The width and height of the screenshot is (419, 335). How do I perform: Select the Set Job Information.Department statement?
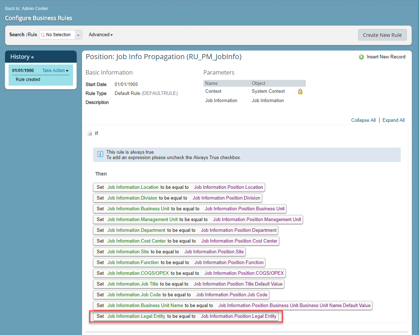point(186,230)
